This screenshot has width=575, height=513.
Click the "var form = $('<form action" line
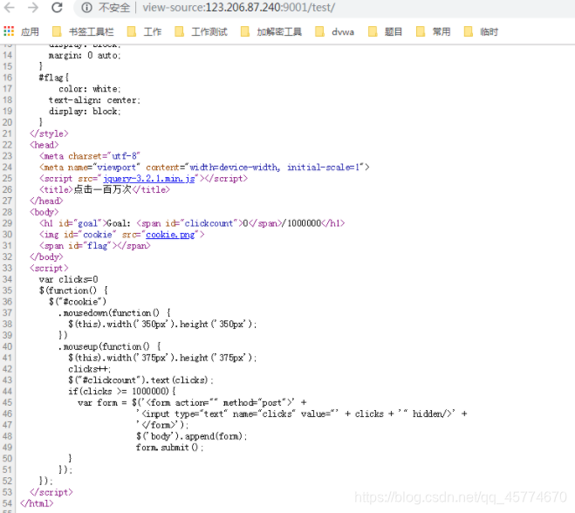point(192,402)
